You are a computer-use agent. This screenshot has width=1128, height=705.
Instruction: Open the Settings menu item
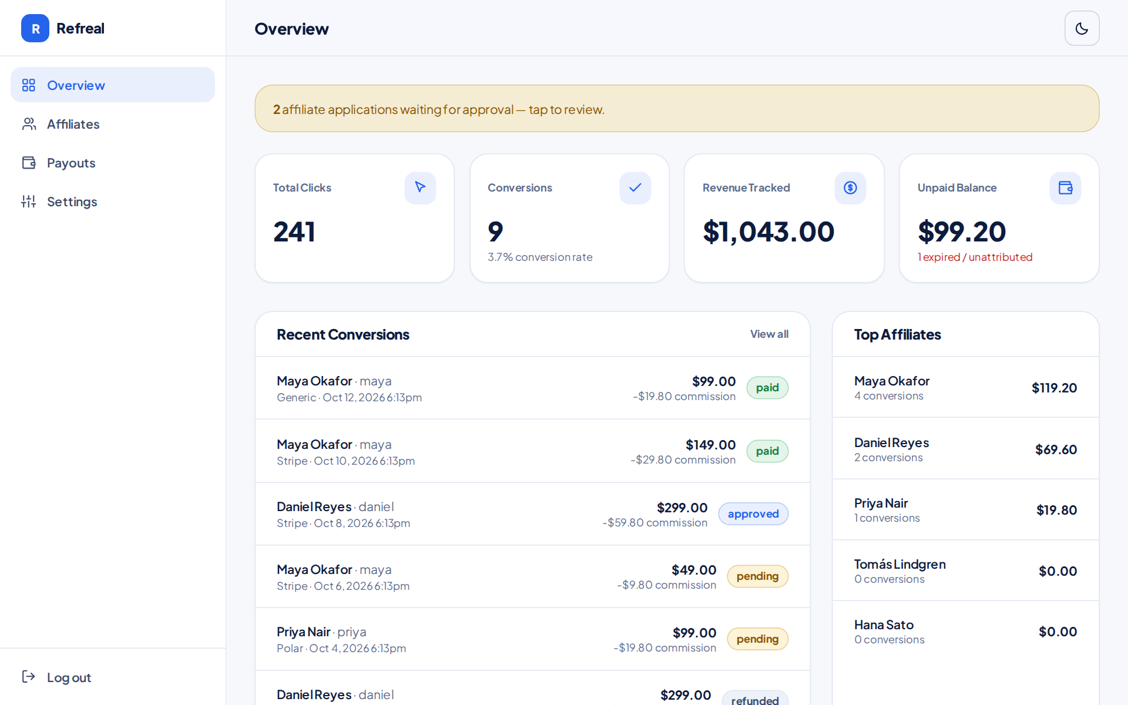[113, 202]
